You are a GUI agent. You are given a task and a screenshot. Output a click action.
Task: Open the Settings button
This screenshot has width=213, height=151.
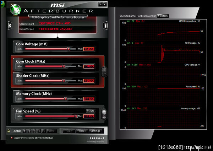tap(95, 131)
